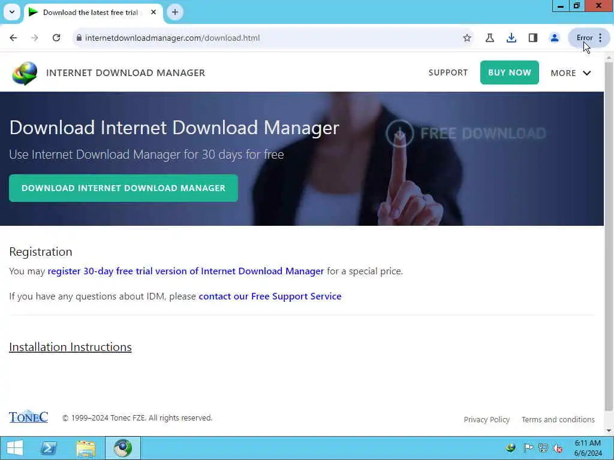Click the browser forward arrow
This screenshot has height=460, width=614.
point(34,38)
